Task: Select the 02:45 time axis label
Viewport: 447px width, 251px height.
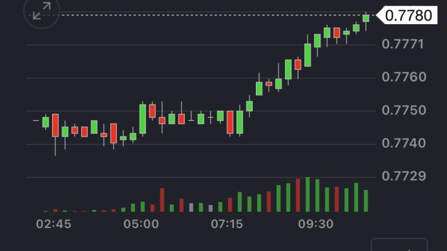Action: coord(53,224)
